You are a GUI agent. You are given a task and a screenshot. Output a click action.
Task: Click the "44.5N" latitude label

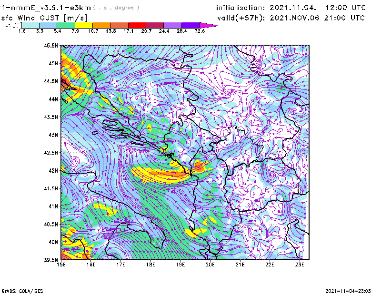coord(51,81)
